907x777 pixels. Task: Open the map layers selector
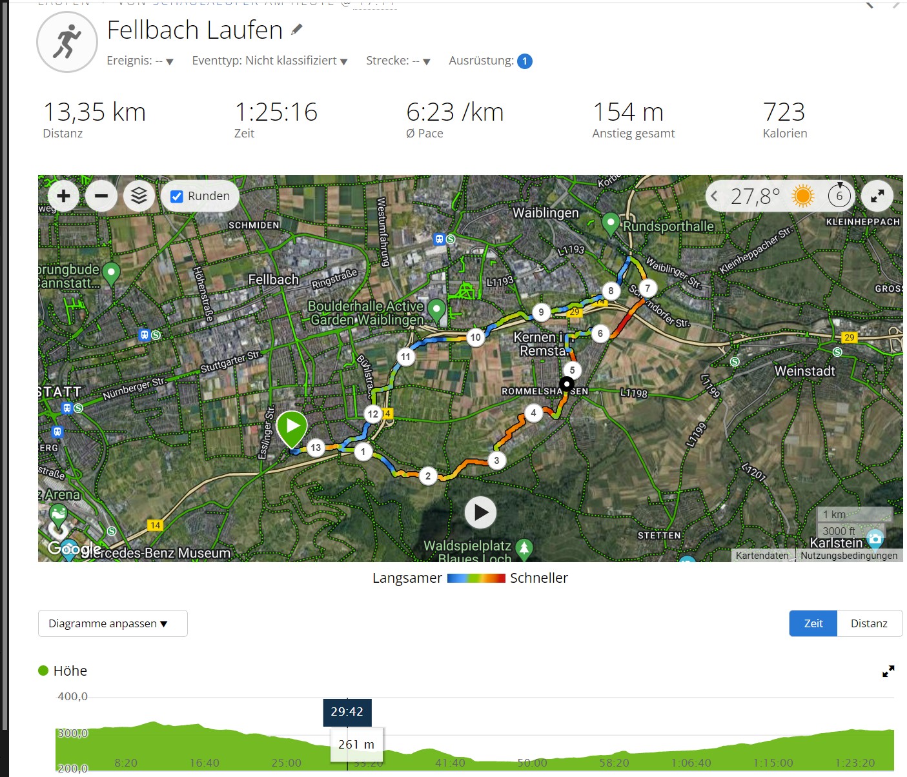[x=139, y=196]
